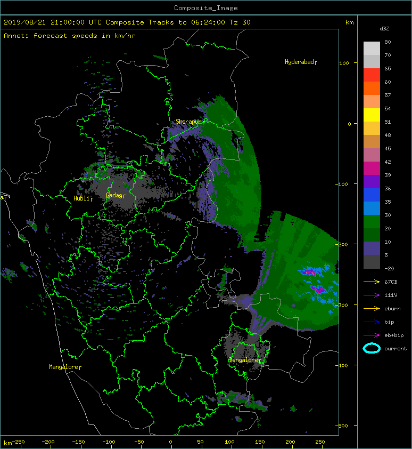Click the 51 dBZ gold swatch

(x=372, y=128)
